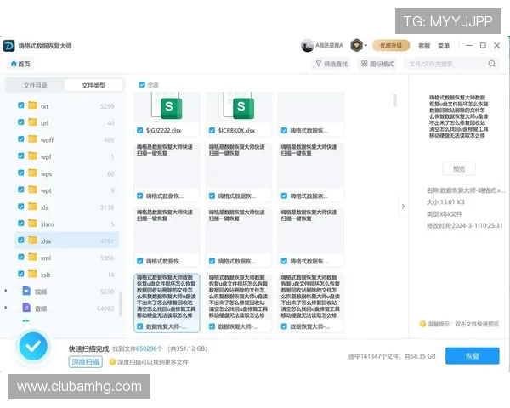This screenshot has height=408, width=510.
Task: Uncheck the url folder checkbox
Action: point(21,122)
